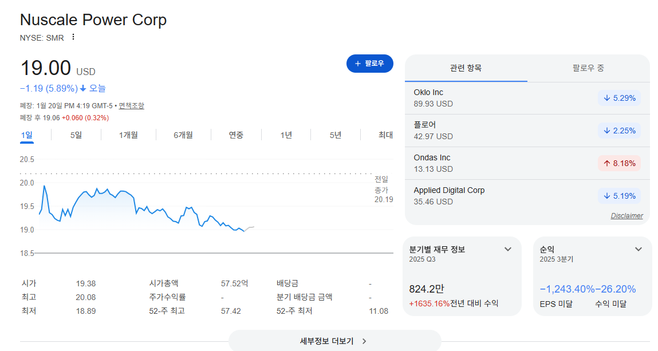
Task: Select the 5일 chart range
Action: [x=76, y=135]
